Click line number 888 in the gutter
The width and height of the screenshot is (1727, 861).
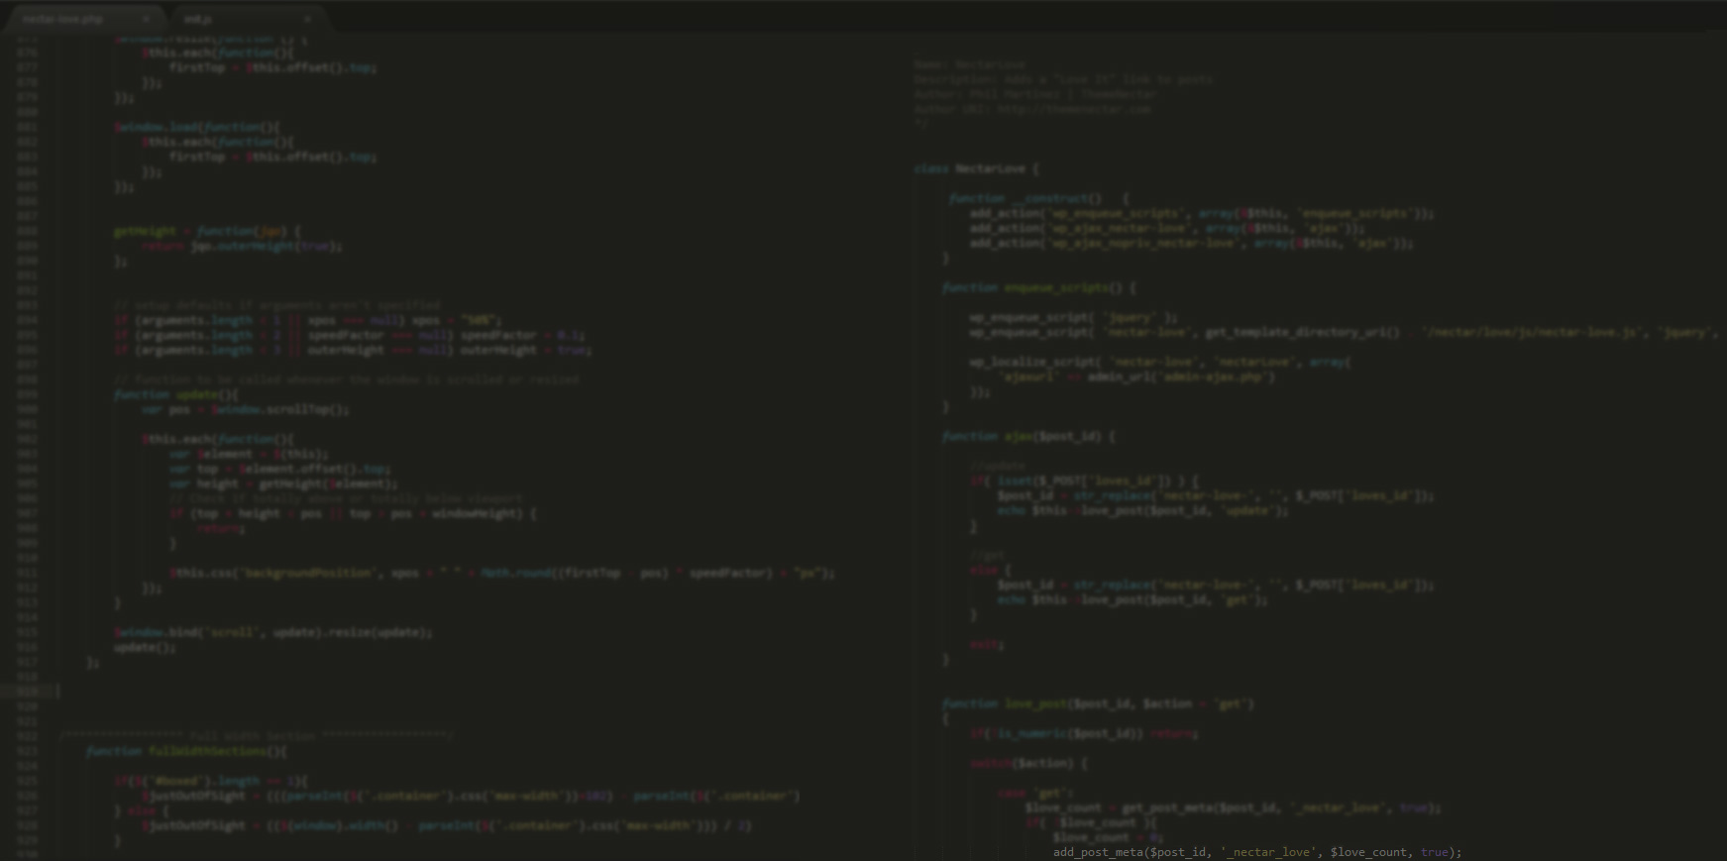click(x=28, y=231)
